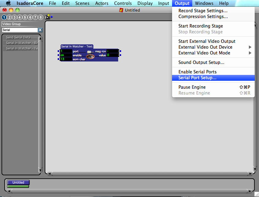Click the eye icon on Serial In Watcher actor
The image size is (259, 197).
[x=90, y=56]
